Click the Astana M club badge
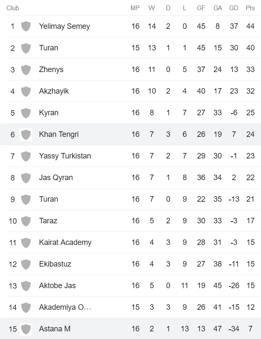The height and width of the screenshot is (339, 261). [x=26, y=329]
